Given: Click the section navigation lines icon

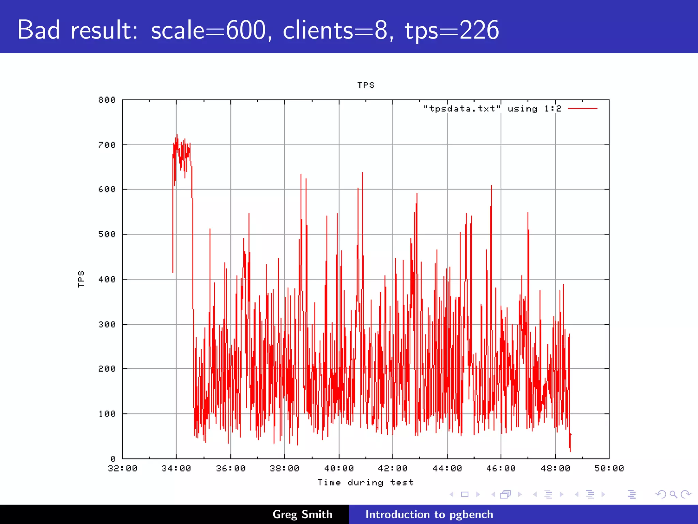Looking at the screenshot, I should (x=590, y=494).
